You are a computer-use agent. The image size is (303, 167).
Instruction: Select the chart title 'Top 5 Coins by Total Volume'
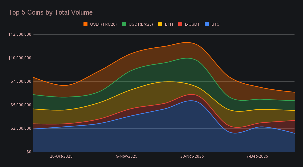(x=50, y=12)
